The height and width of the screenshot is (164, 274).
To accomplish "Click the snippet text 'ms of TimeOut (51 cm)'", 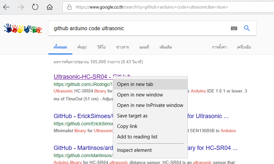I will (x=76, y=99).
